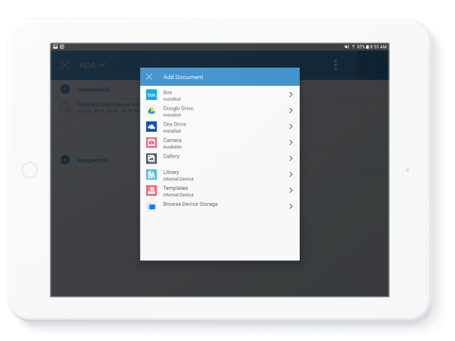Tap the 8:53 AM clock
This screenshot has width=455, height=341.
point(378,47)
